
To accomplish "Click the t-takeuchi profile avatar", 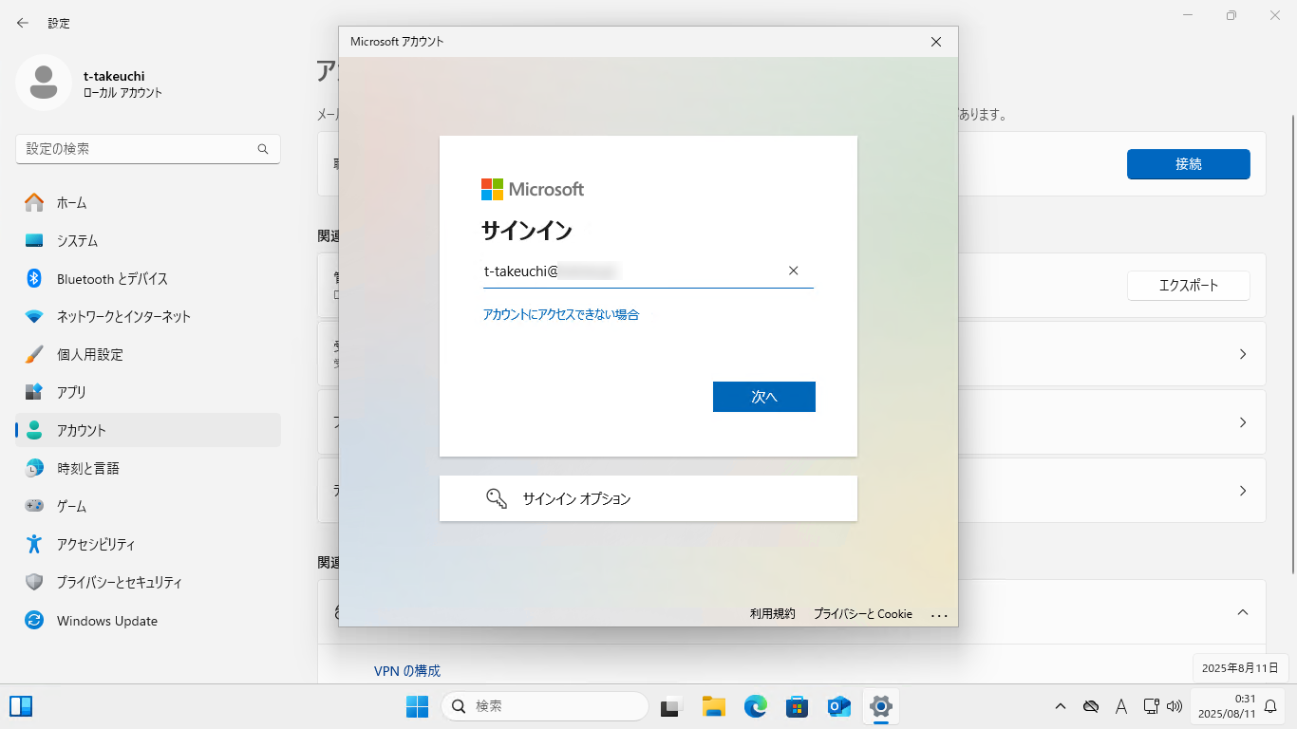I will click(x=43, y=83).
